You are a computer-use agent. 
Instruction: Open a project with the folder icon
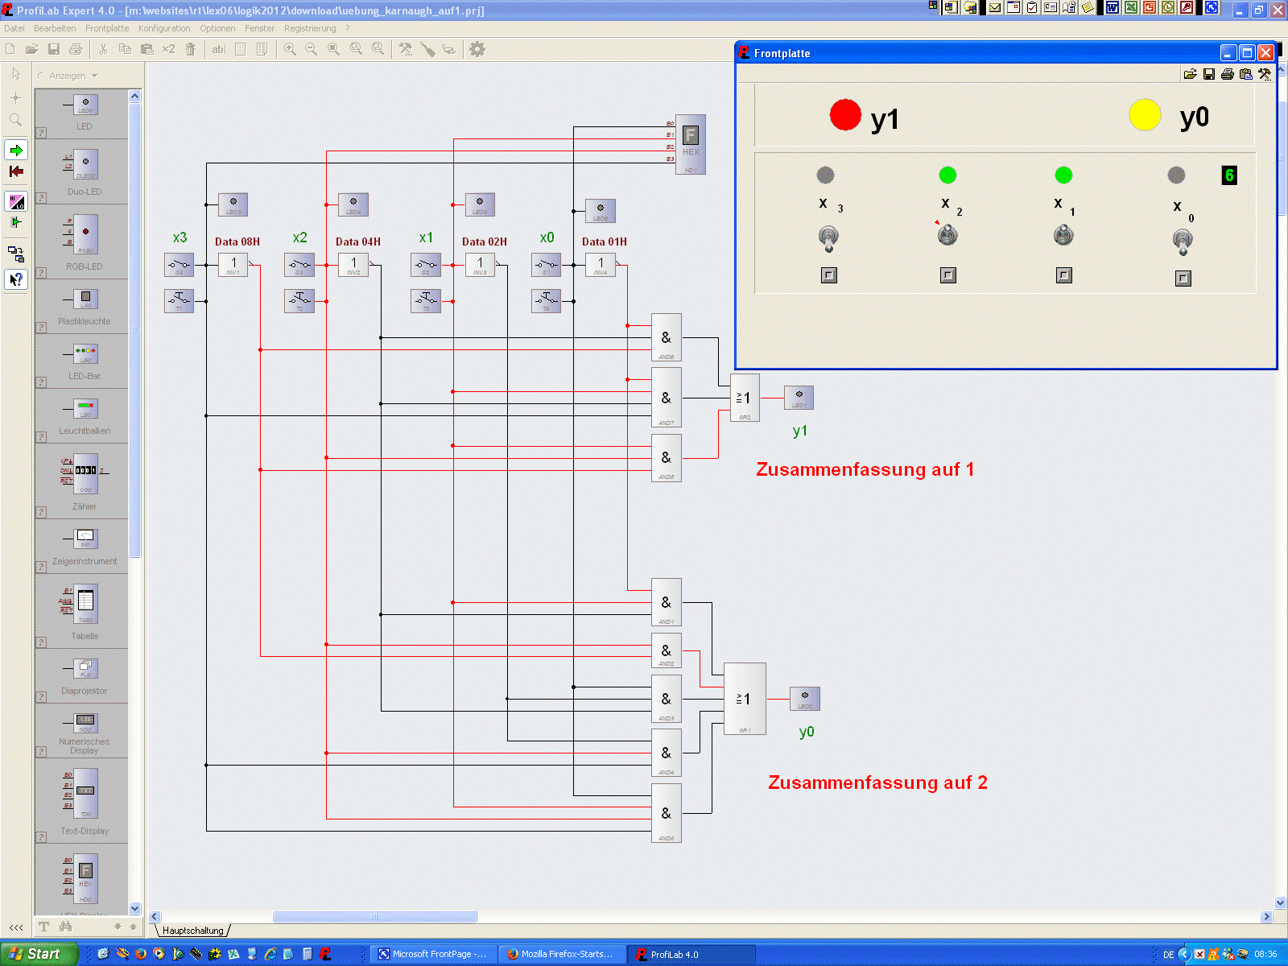[32, 49]
